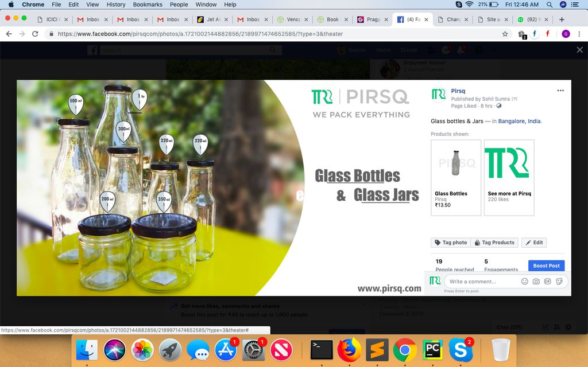Open Skype from the dock
This screenshot has height=367, width=588.
coord(461,350)
